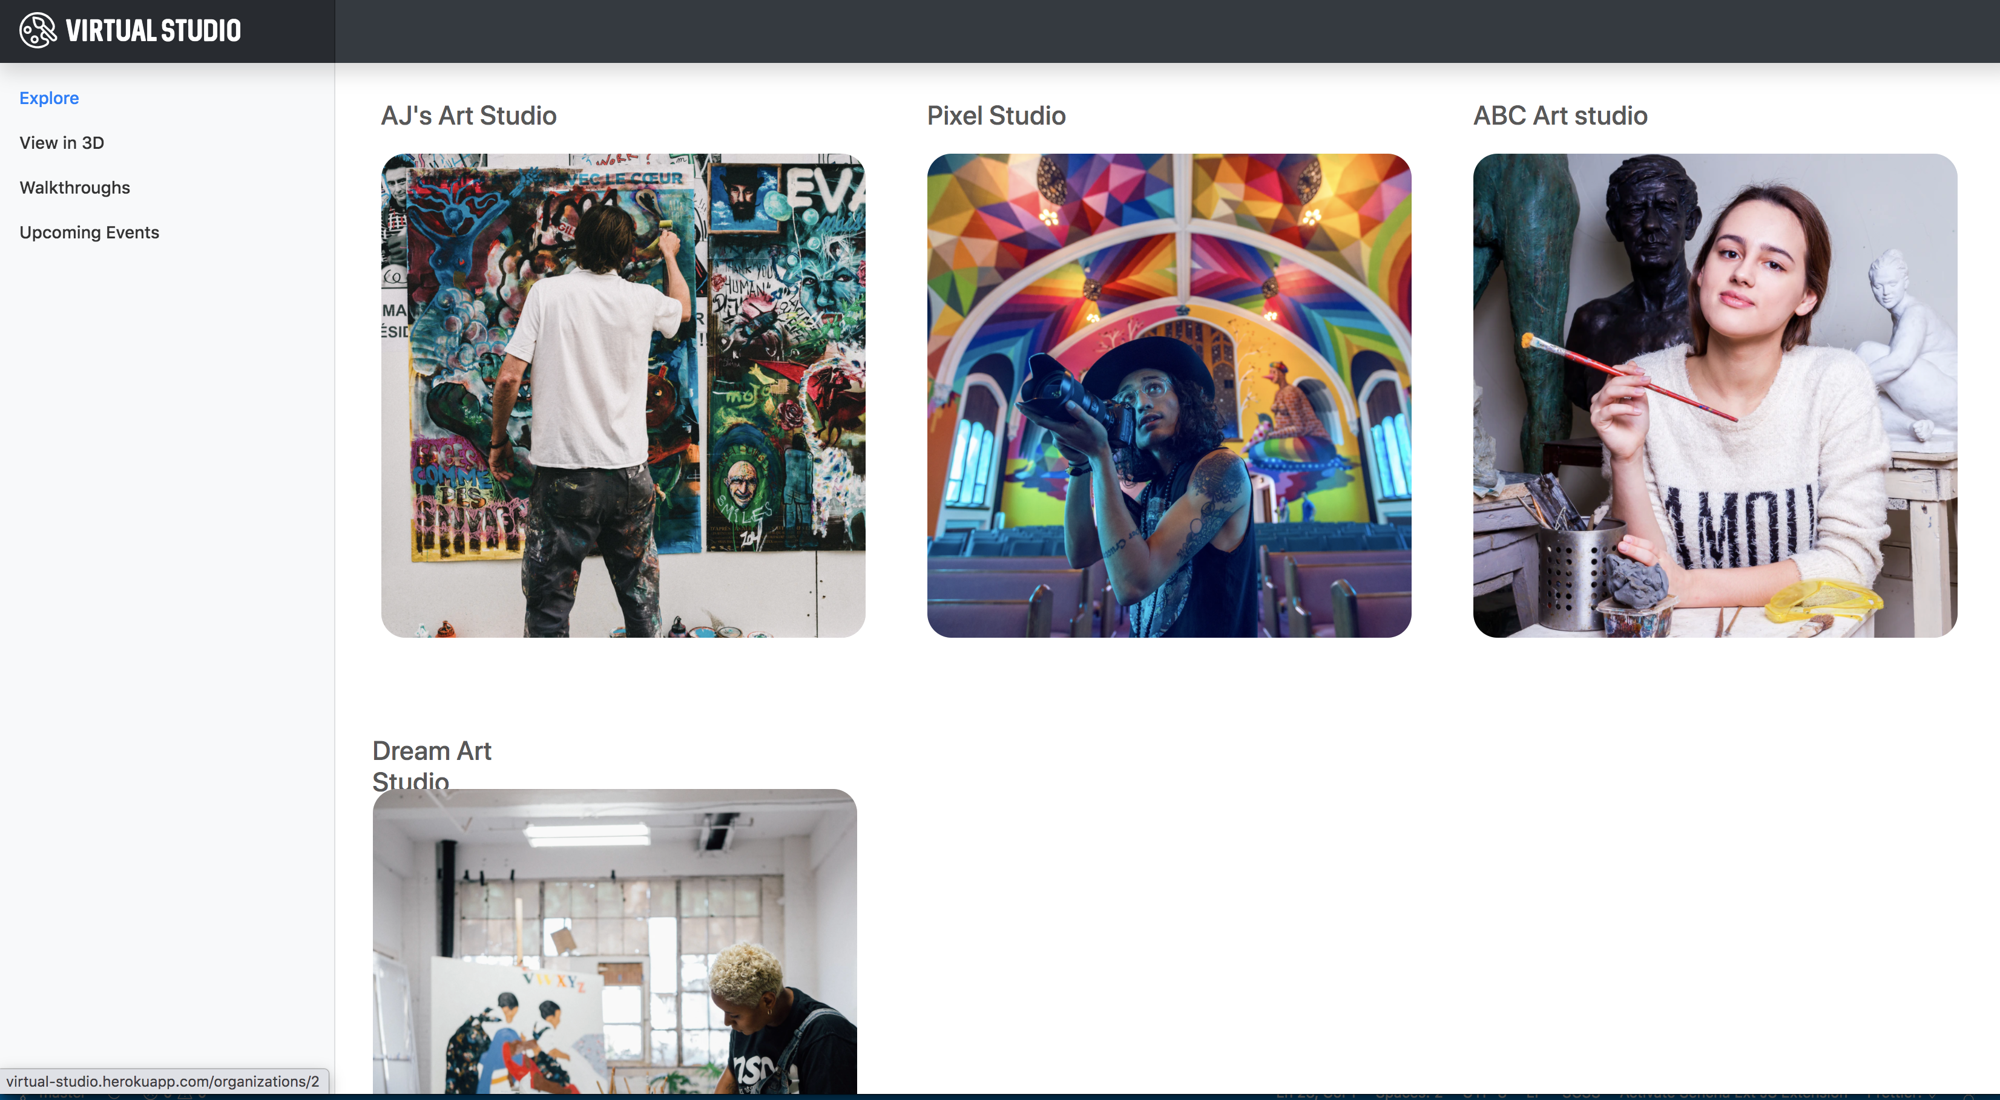Click the Dream Art Studio title
The height and width of the screenshot is (1100, 2000).
tap(432, 751)
